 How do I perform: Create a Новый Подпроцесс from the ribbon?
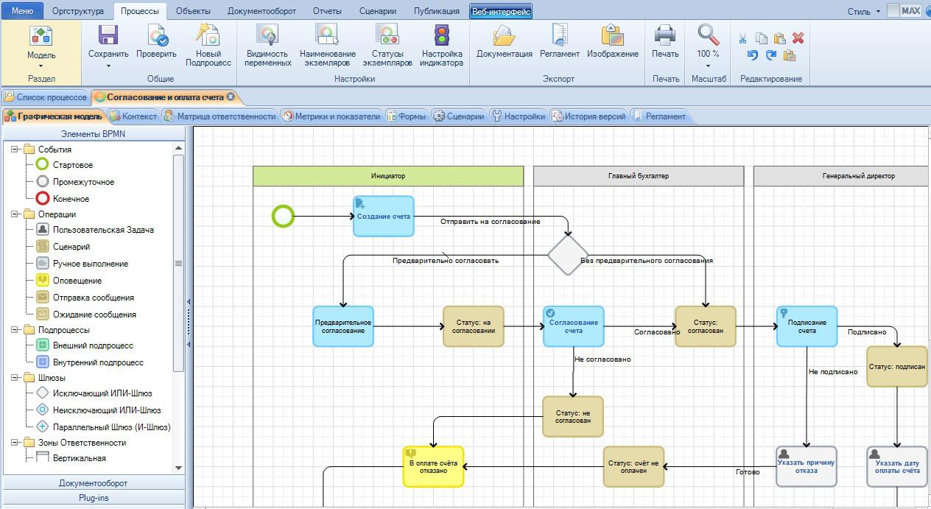point(207,37)
